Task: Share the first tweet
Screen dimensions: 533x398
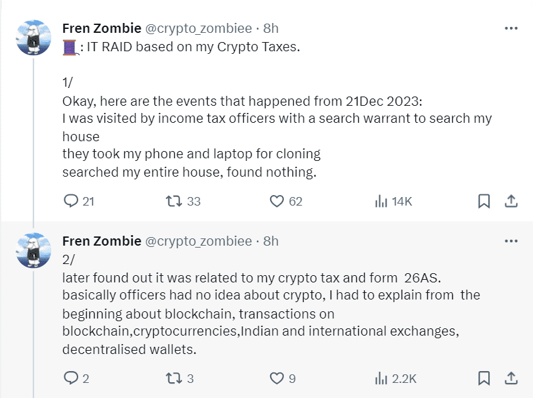Action: click(x=511, y=202)
